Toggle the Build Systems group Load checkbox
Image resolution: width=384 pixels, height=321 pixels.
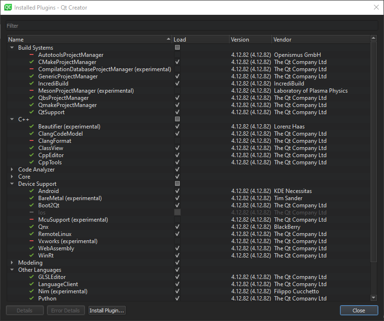[177, 47]
